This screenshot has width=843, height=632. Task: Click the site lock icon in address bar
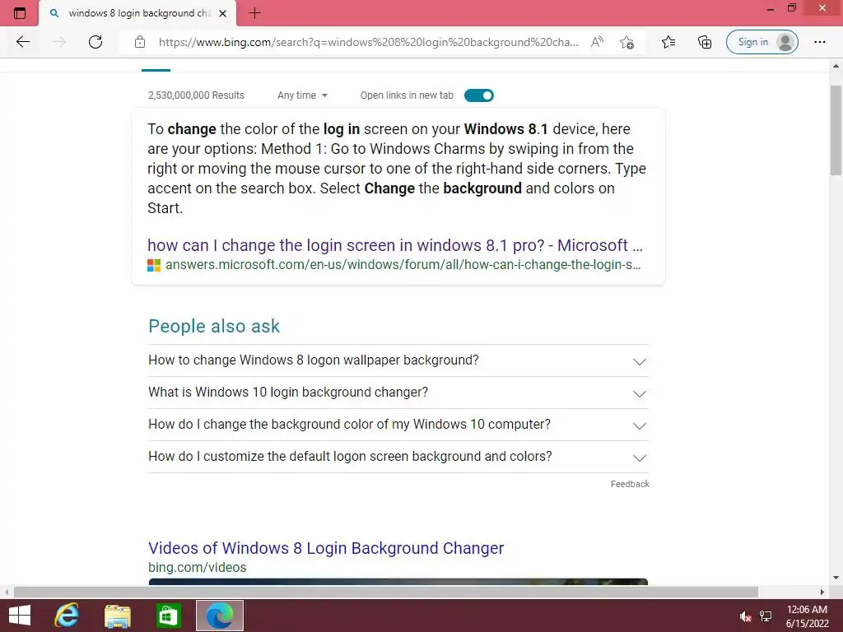pos(140,42)
